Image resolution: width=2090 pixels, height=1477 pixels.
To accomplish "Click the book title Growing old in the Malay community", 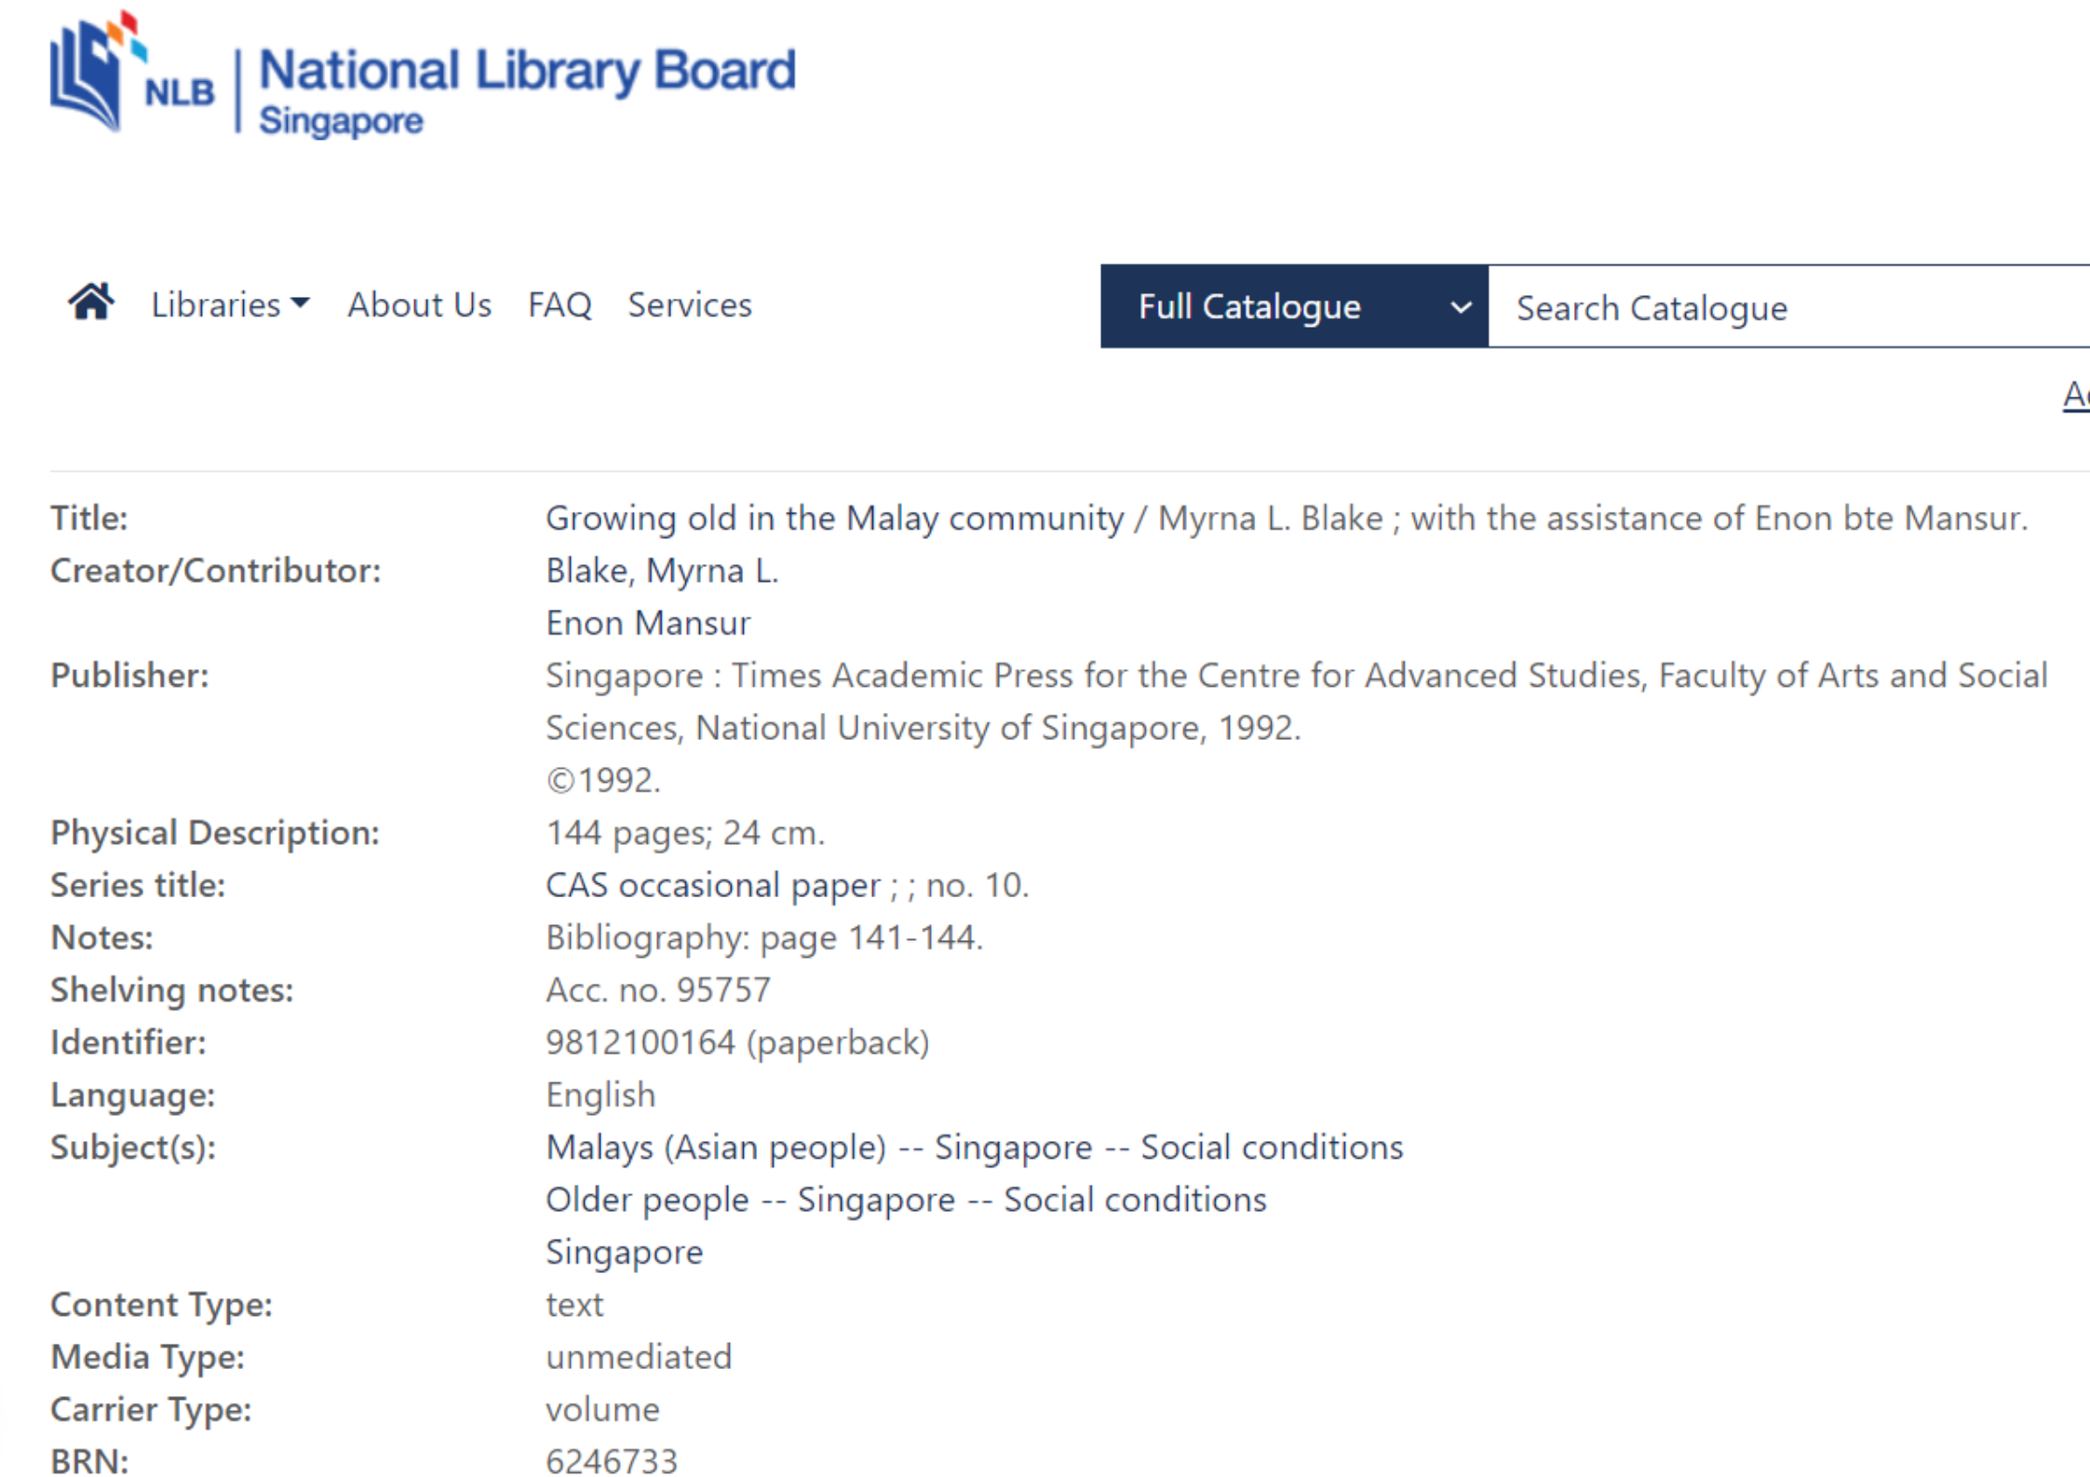I will pos(834,518).
